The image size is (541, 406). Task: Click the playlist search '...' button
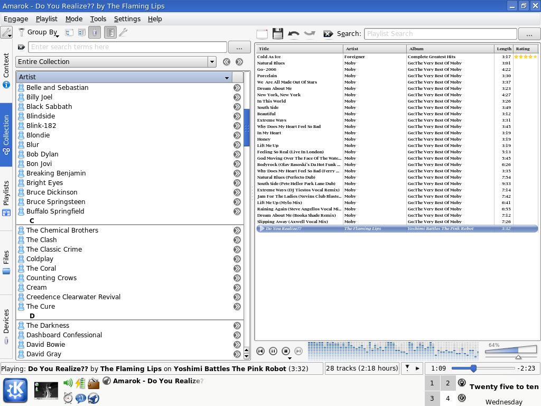(x=529, y=34)
